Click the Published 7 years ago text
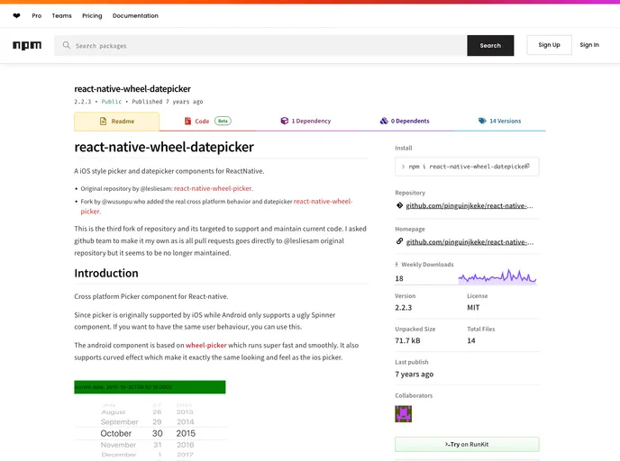Viewport: 620px width, 461px height. pos(168,102)
